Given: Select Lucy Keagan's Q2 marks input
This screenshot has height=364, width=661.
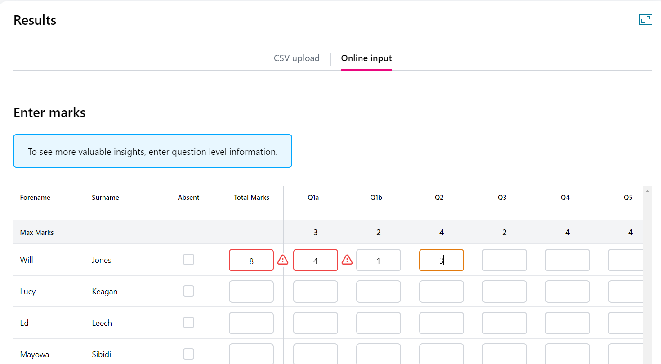Looking at the screenshot, I should pyautogui.click(x=441, y=292).
